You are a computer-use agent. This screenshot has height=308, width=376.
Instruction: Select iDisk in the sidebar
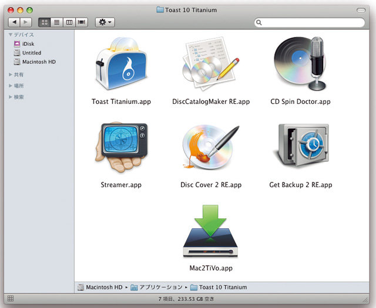(24, 44)
